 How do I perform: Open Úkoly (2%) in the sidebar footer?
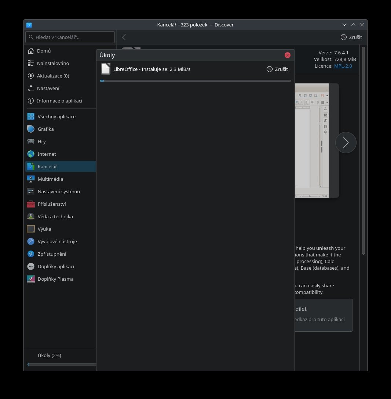click(61, 356)
